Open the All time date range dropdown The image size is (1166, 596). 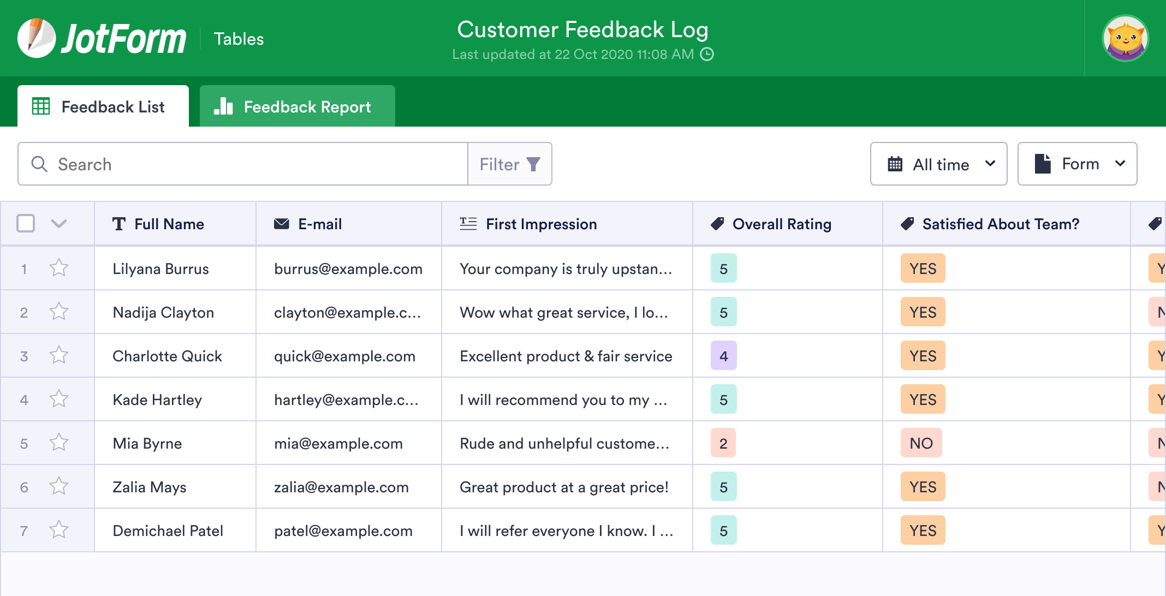[938, 164]
